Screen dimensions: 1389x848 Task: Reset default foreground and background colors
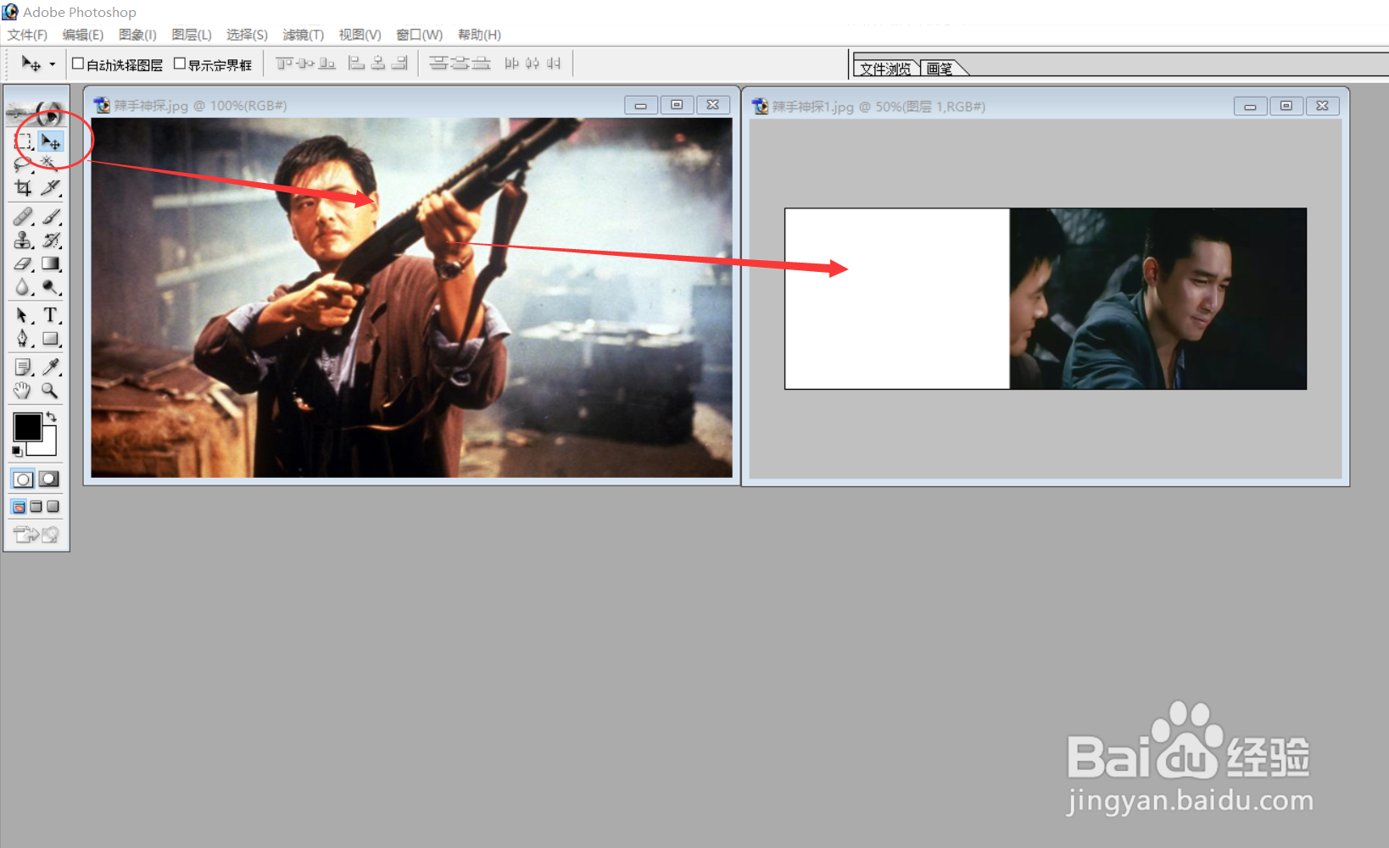click(x=17, y=452)
